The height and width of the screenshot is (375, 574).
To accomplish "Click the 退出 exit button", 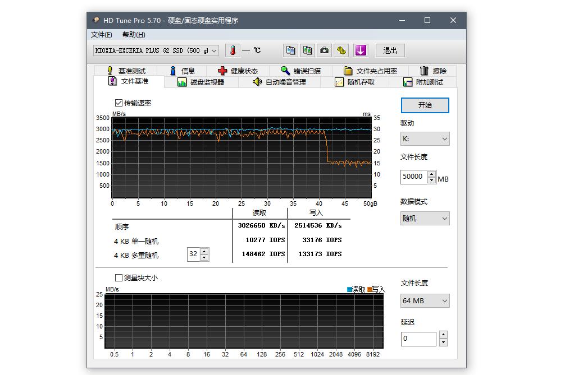I will click(390, 50).
